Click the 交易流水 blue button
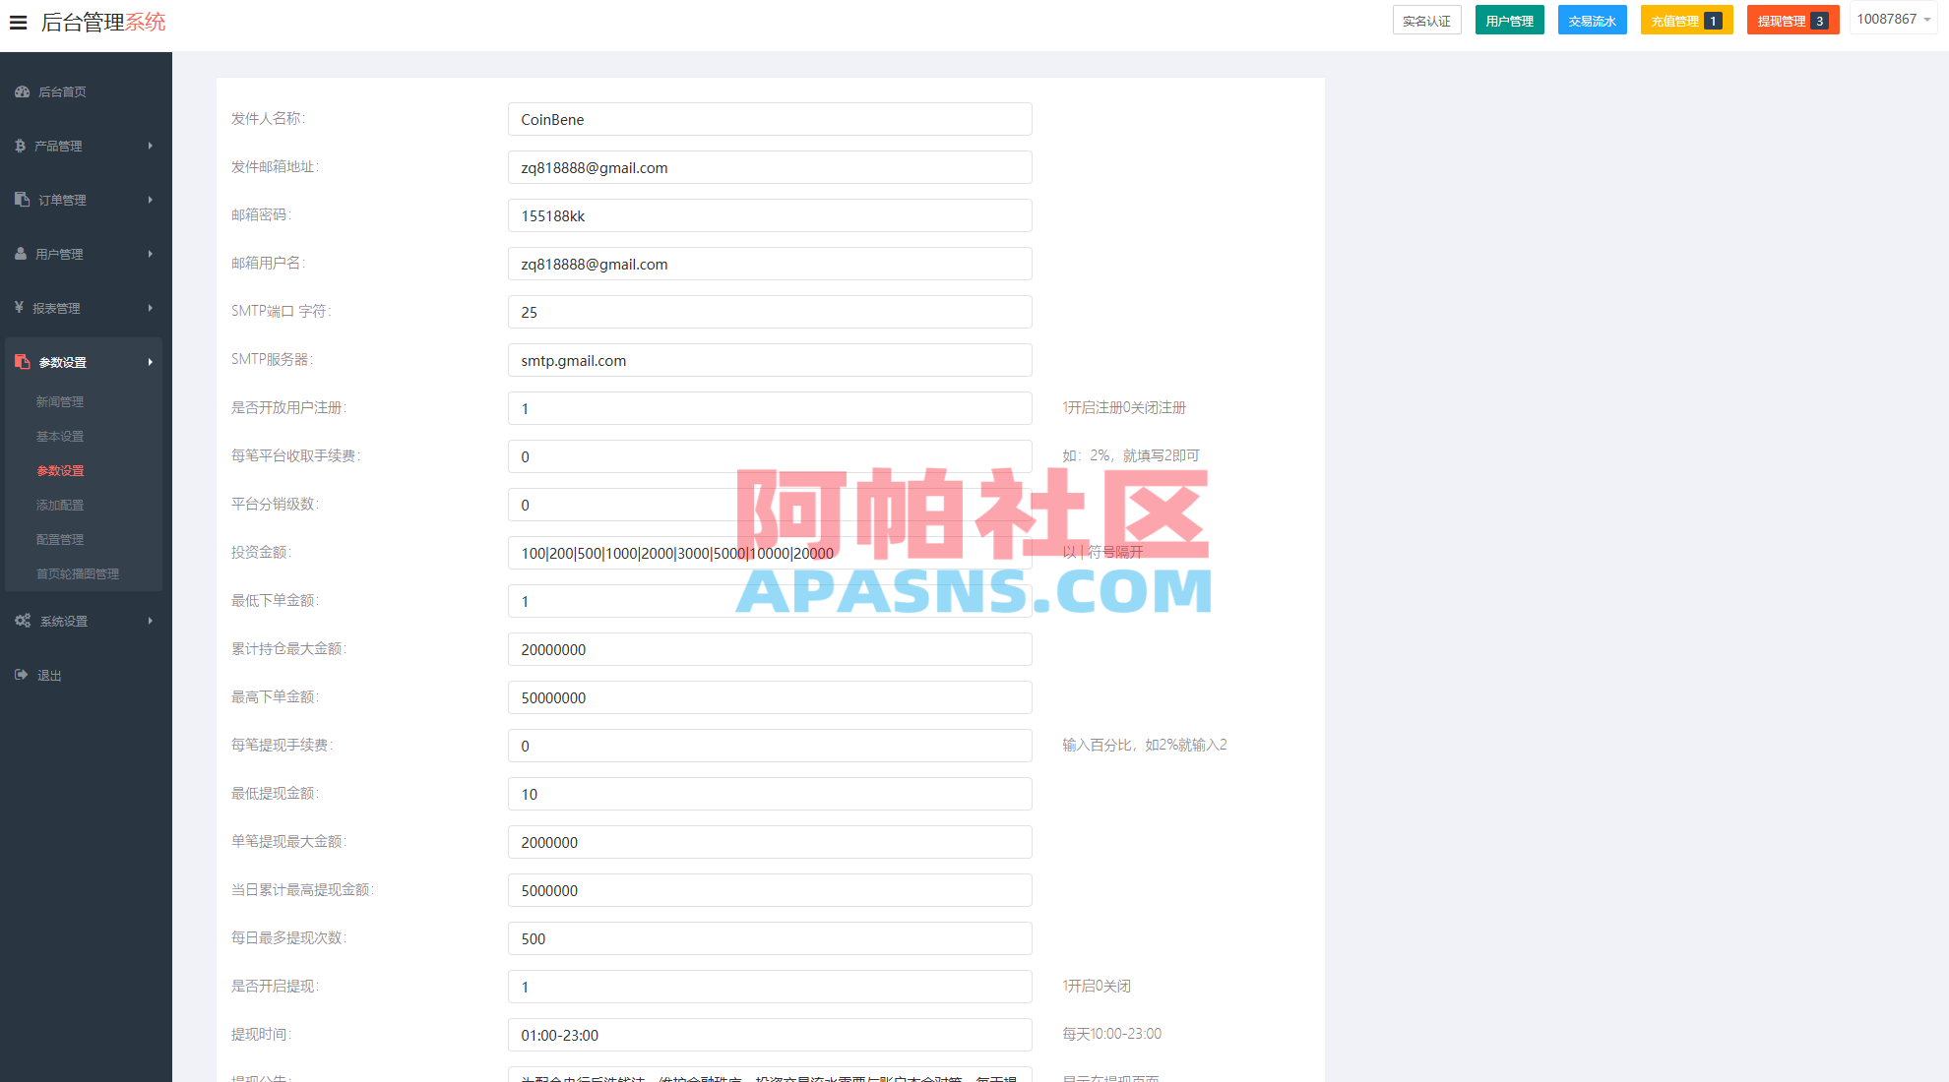This screenshot has height=1082, width=1949. 1592,19
